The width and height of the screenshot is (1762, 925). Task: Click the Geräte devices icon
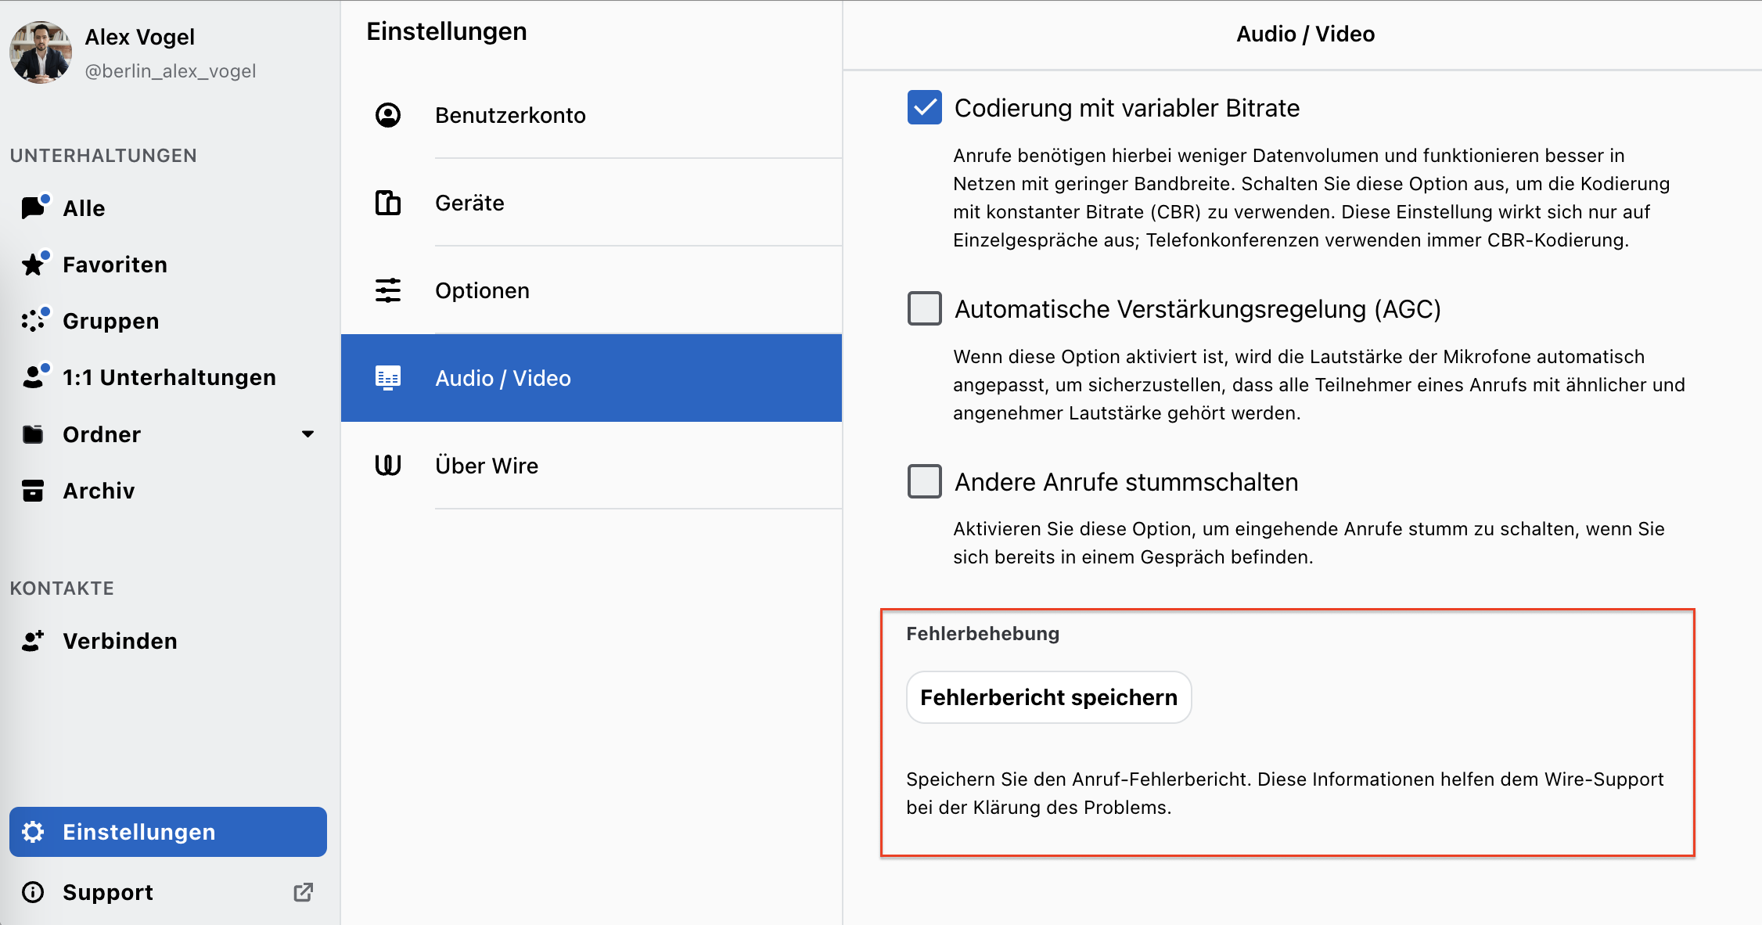(x=388, y=203)
